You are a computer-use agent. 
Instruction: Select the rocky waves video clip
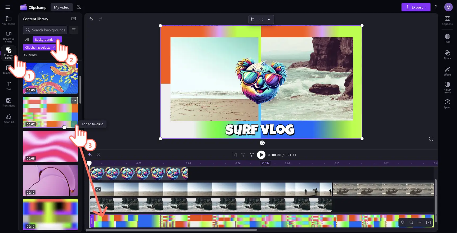pyautogui.click(x=211, y=205)
